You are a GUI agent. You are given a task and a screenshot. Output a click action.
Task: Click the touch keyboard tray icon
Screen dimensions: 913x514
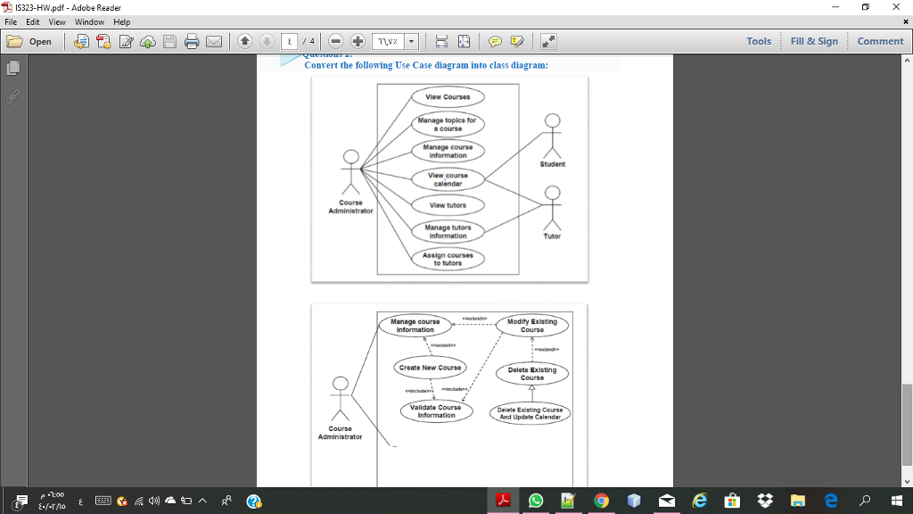click(103, 501)
